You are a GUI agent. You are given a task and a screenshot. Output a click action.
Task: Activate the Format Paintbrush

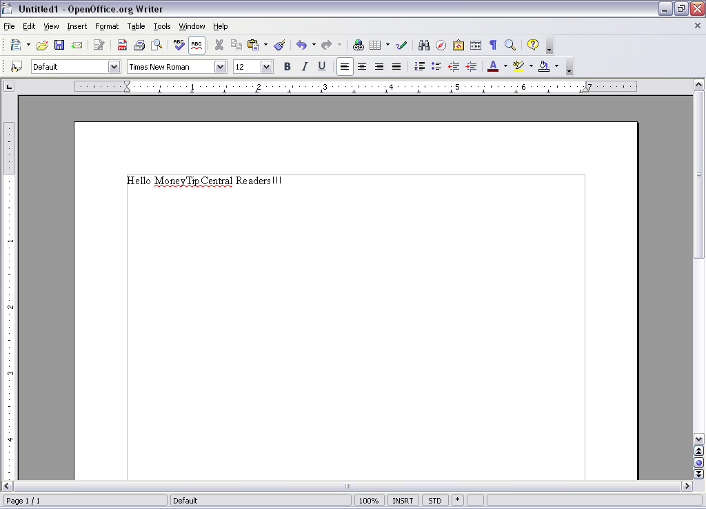279,45
